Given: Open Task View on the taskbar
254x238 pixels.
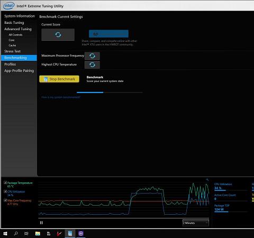Looking at the screenshot, I should [x=26, y=234].
